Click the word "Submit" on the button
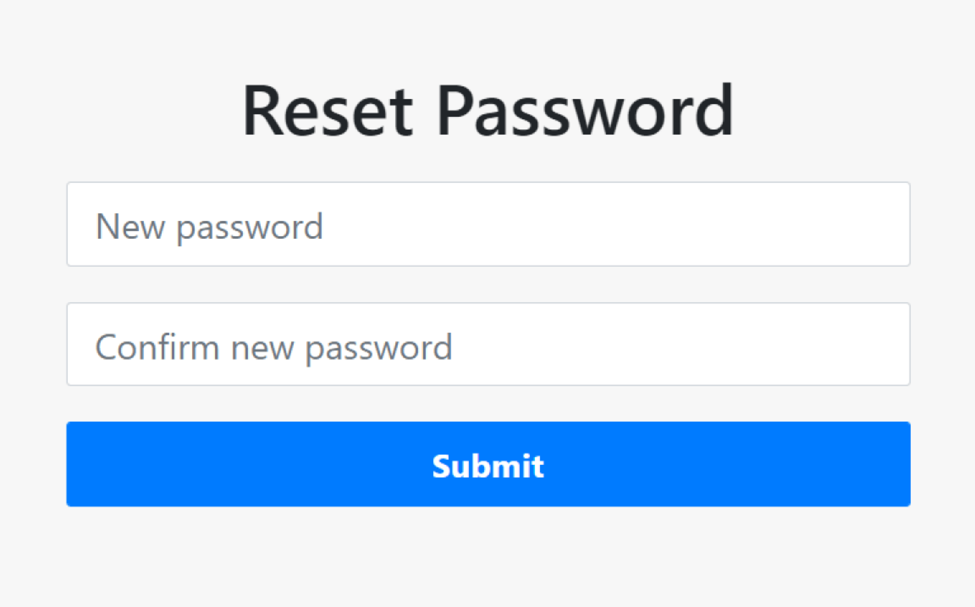Screen dimensions: 975x607 pyautogui.click(x=488, y=466)
